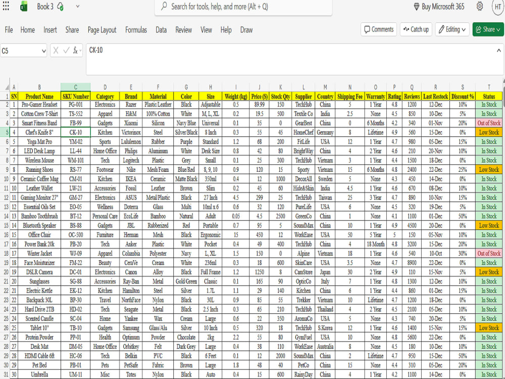505x379 pixels.
Task: Open the Editing mode dropdown
Action: pos(452,29)
